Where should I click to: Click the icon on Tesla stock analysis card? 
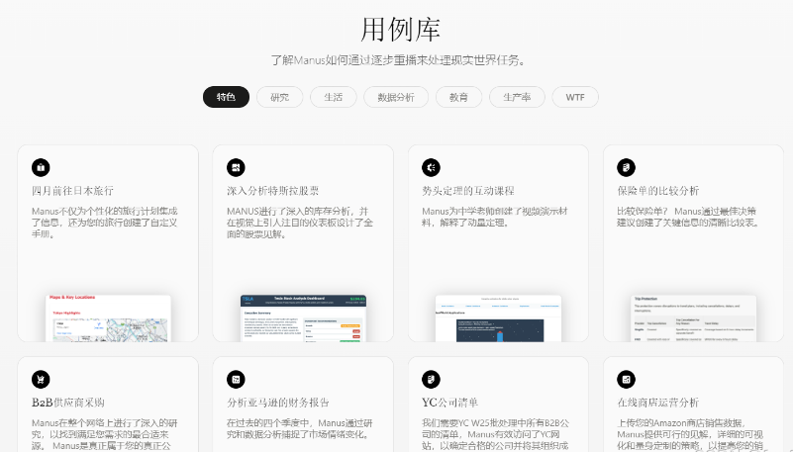point(236,167)
